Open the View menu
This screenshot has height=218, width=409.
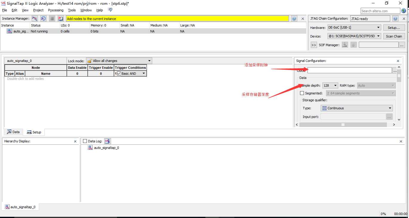coord(25,10)
